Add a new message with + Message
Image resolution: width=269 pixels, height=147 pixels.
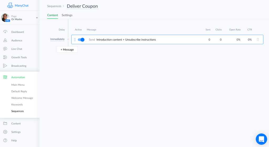67,49
